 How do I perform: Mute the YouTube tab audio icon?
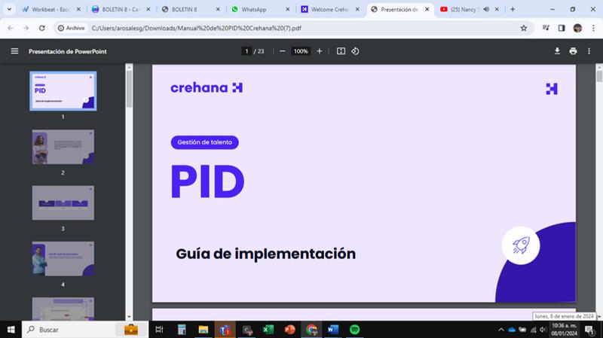(486, 9)
